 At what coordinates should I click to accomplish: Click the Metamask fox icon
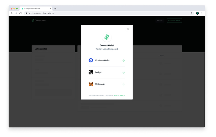pos(91,84)
